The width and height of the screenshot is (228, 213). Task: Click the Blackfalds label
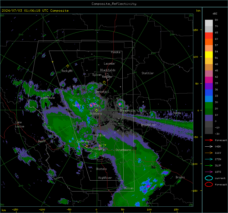[x=108, y=70]
